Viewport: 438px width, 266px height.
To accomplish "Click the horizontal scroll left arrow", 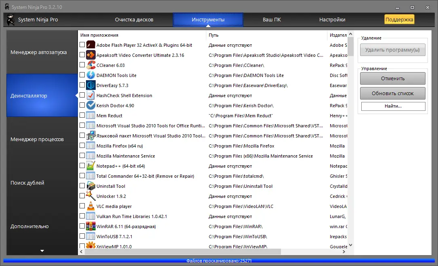I will point(81,251).
